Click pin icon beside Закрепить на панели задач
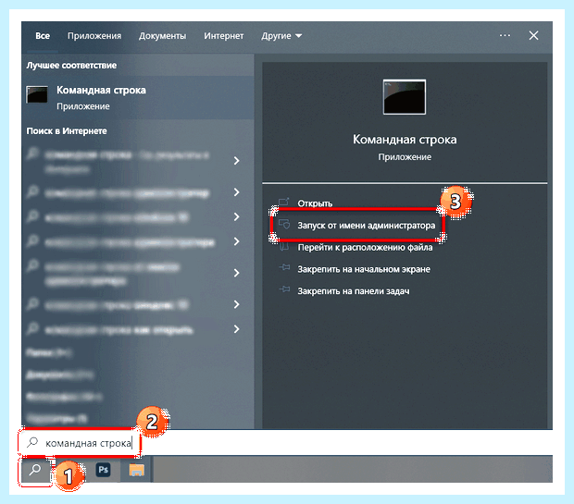Screen dimensions: 574x504 [x=284, y=290]
